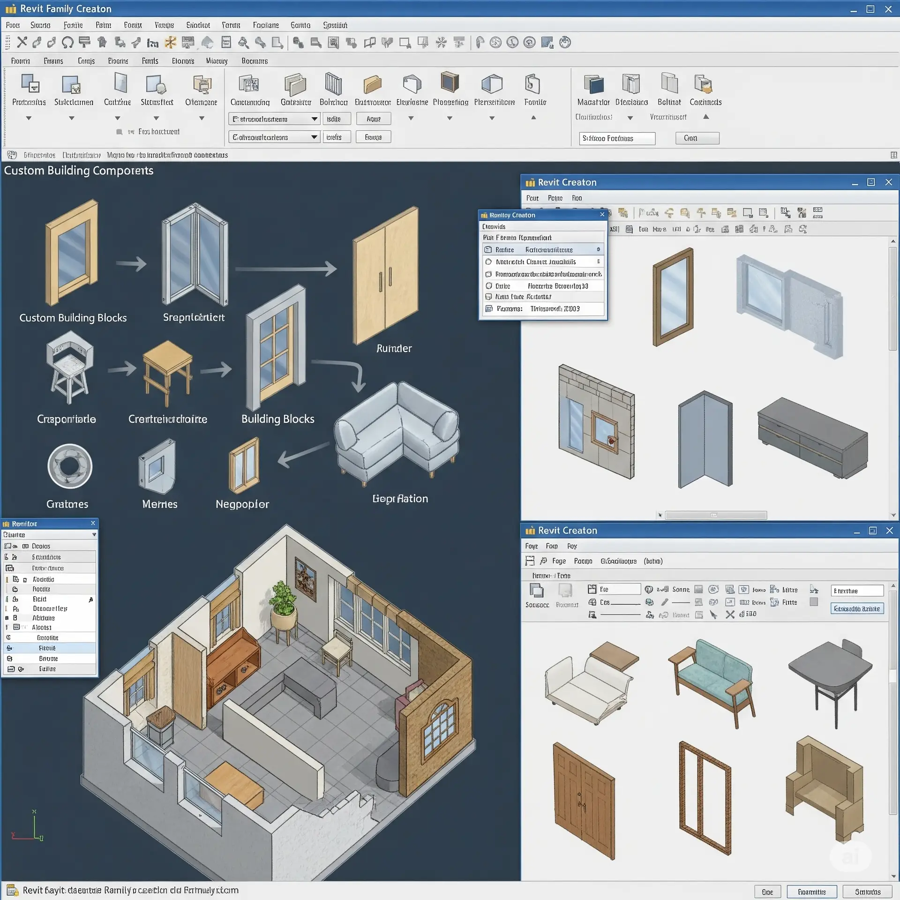Select the magnifying glass zoom icon
Image resolution: width=900 pixels, height=900 pixels.
coord(243,43)
